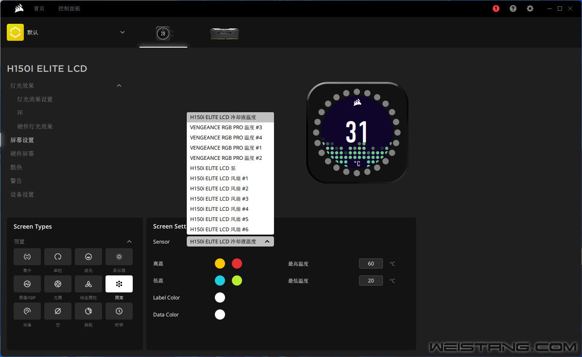Open the red notification alert badge
This screenshot has height=357, width=582.
[x=496, y=8]
